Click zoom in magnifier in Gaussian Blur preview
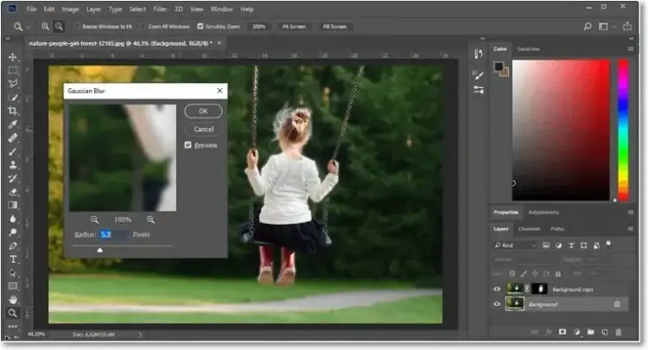 pyautogui.click(x=150, y=220)
